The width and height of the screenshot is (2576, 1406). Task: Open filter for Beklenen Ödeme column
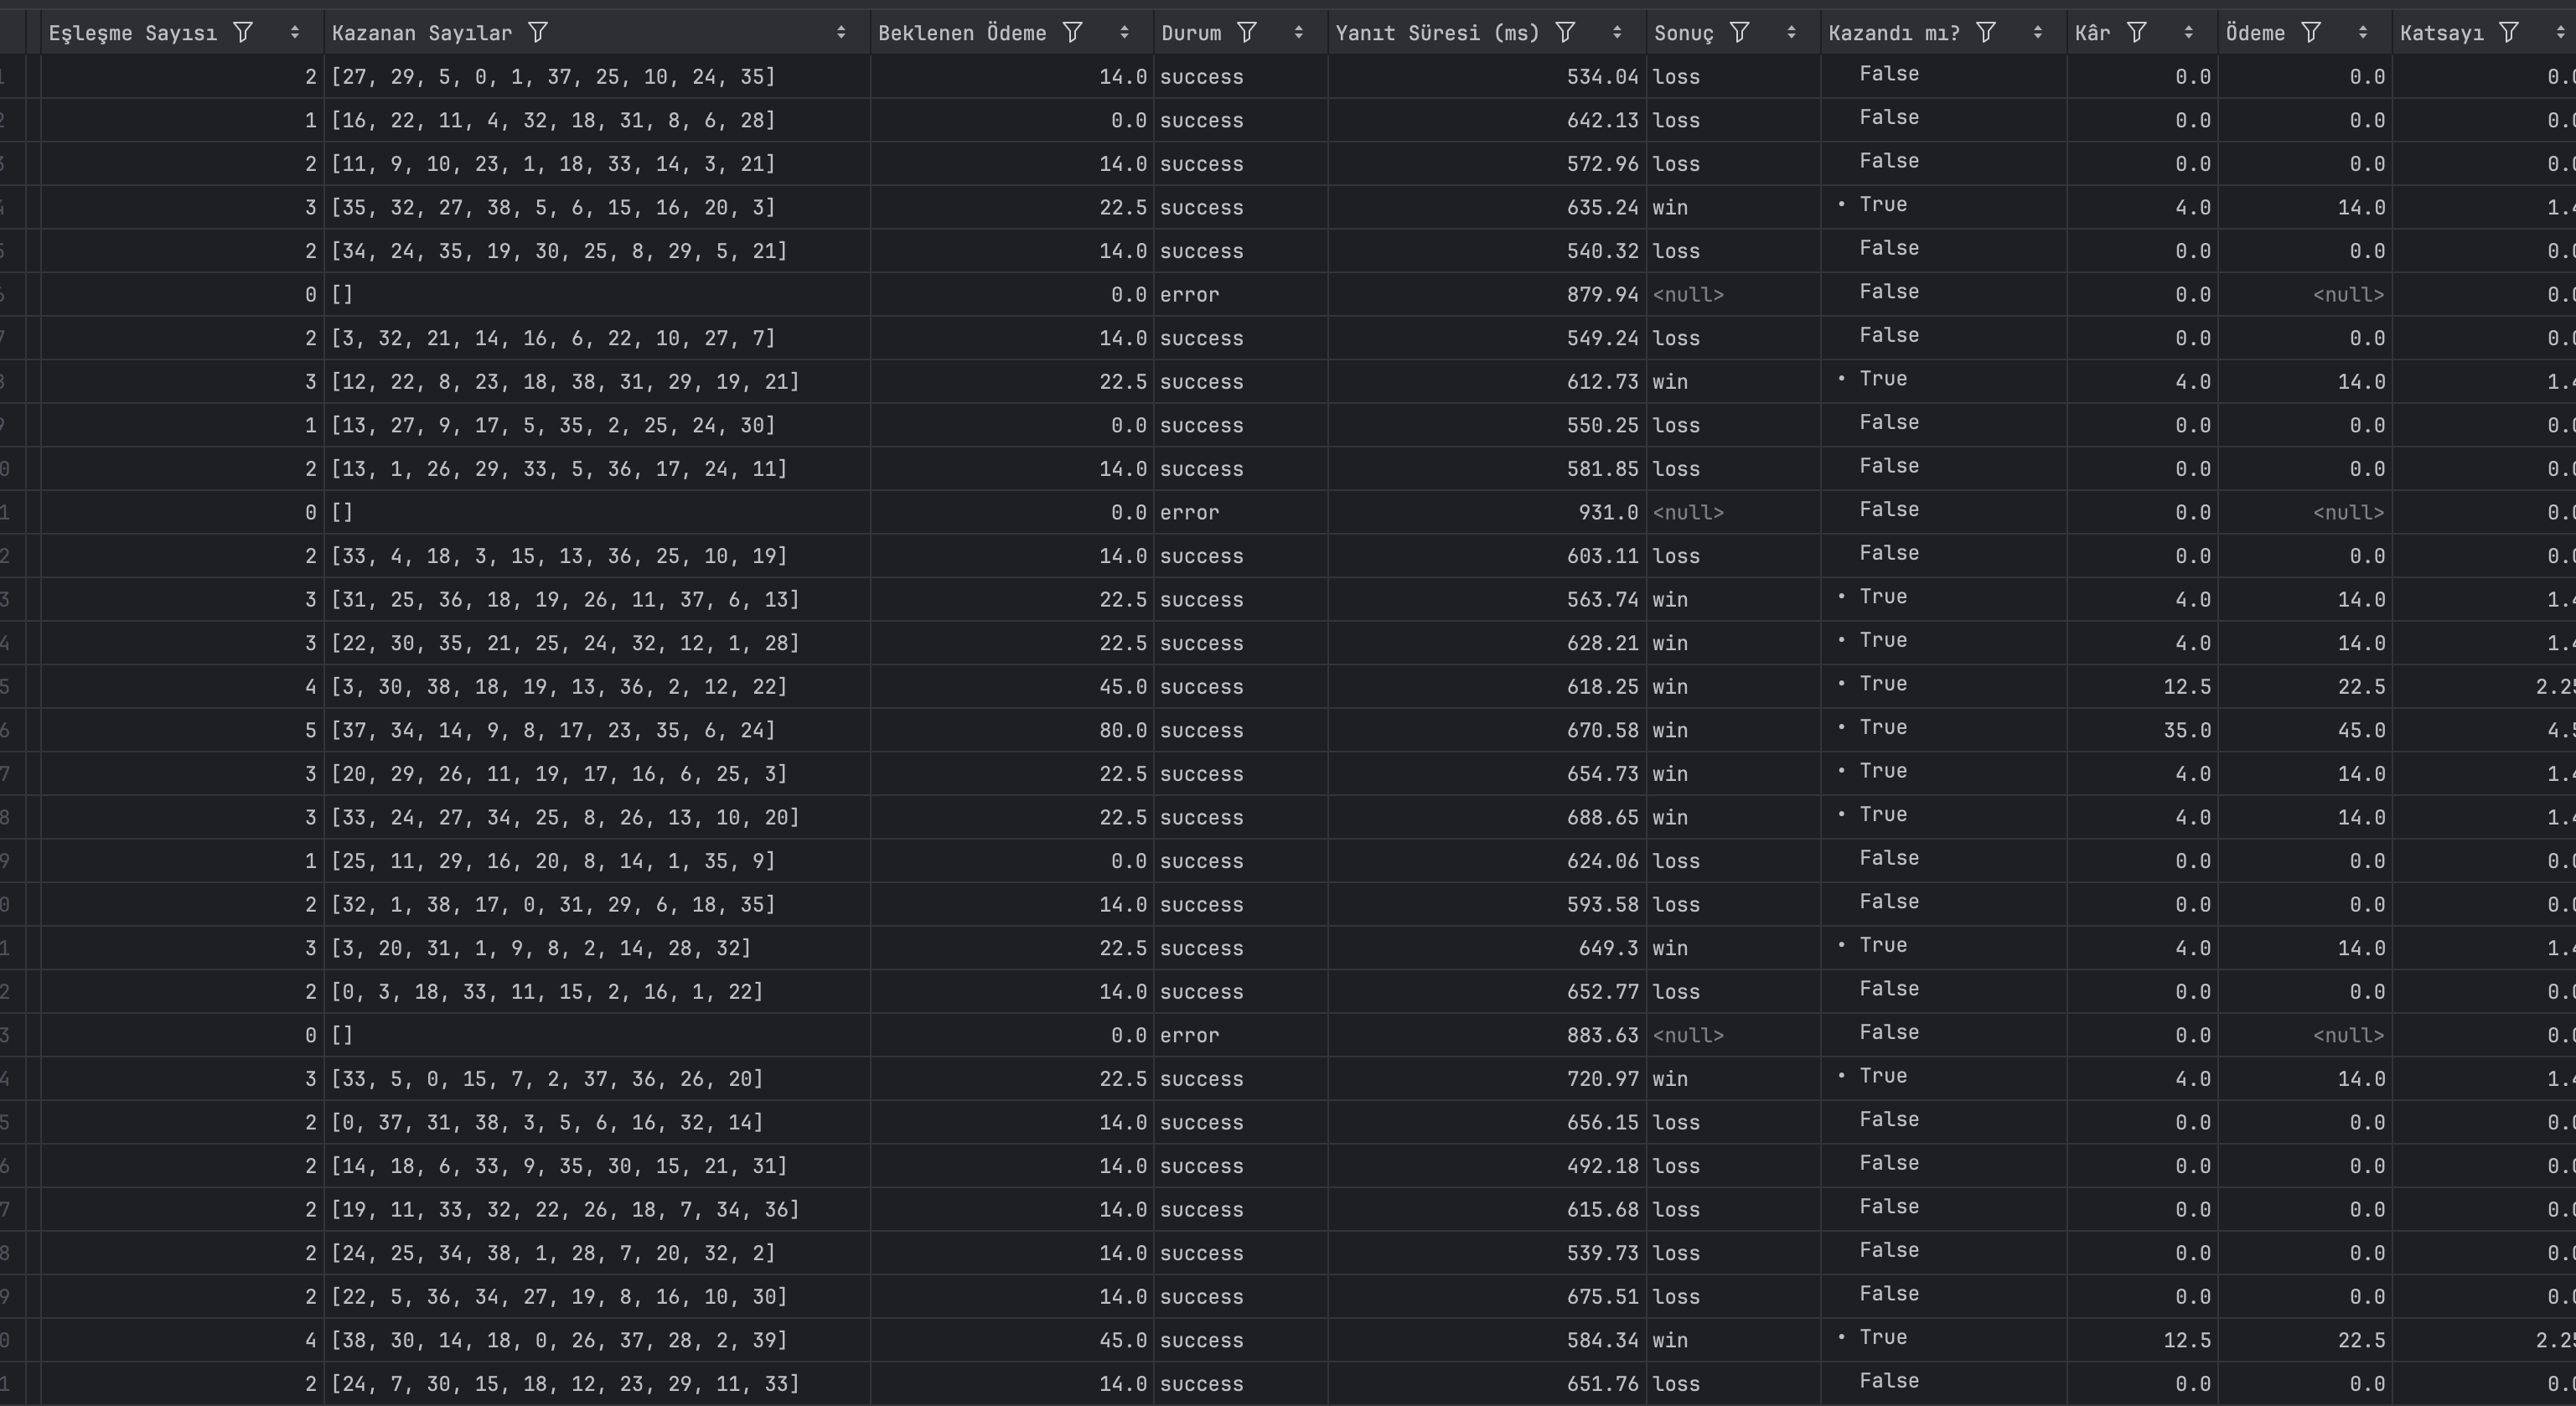pos(1072,33)
